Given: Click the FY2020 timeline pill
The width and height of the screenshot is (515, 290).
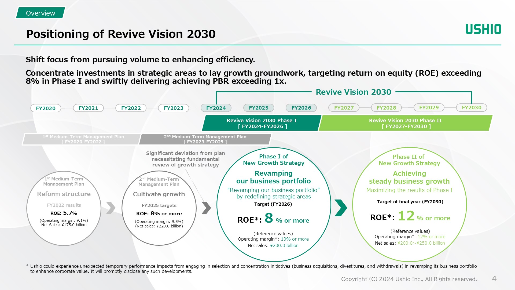Looking at the screenshot, I should [46, 108].
